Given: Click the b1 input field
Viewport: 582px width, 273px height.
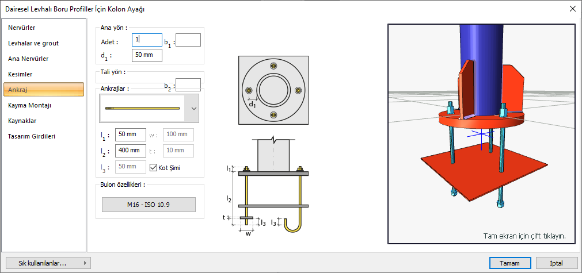Looking at the screenshot, I should (x=188, y=40).
